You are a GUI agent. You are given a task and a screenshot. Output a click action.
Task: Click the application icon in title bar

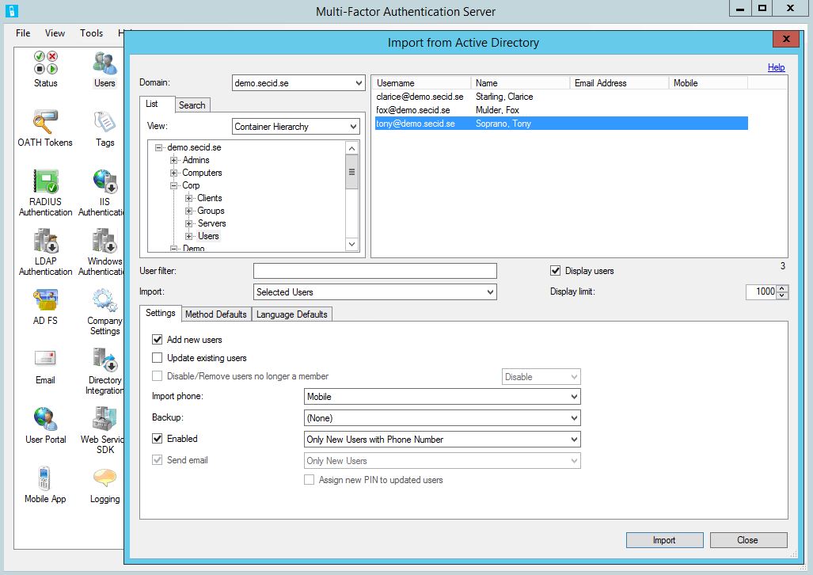11,11
